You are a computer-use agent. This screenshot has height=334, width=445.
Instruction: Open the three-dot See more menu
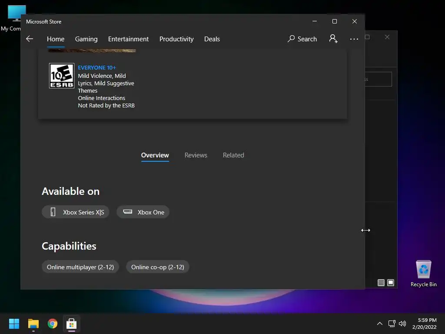coord(354,39)
